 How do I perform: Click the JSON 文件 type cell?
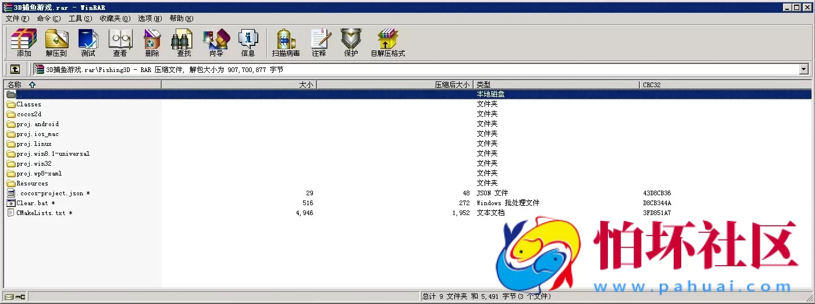(x=492, y=193)
